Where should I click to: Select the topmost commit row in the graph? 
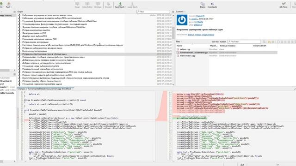pos(95,15)
